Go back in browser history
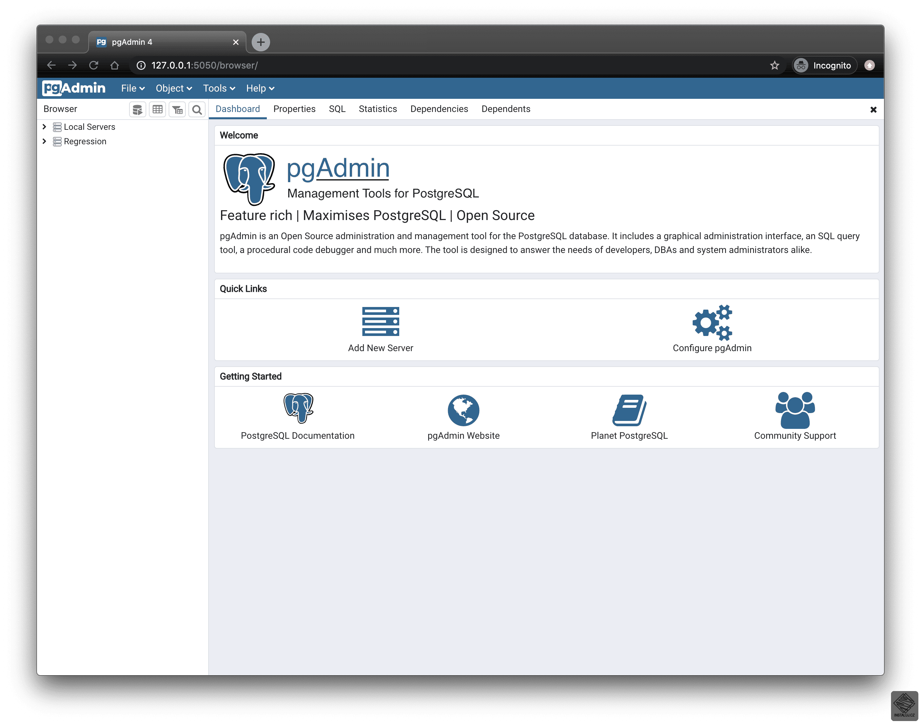This screenshot has width=921, height=724. 51,65
